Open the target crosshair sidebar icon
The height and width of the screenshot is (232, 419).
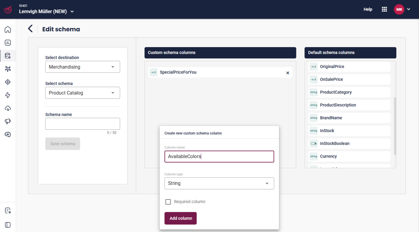(8, 82)
